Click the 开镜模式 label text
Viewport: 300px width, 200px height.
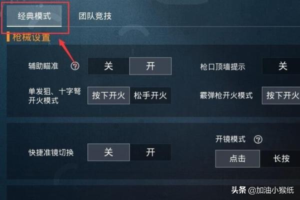pos(230,139)
